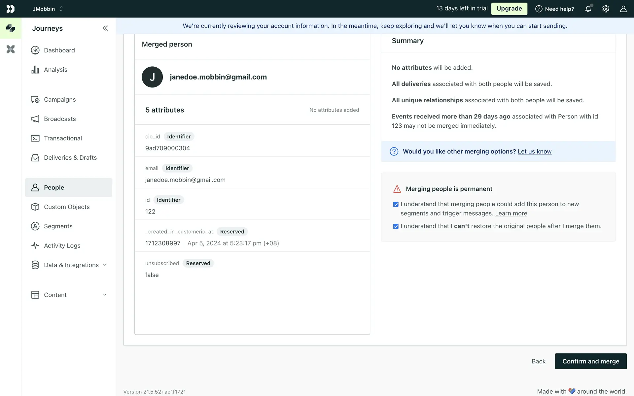Screen dimensions: 634x396
Task: Open Activity Logs in the sidebar
Action: tap(62, 246)
